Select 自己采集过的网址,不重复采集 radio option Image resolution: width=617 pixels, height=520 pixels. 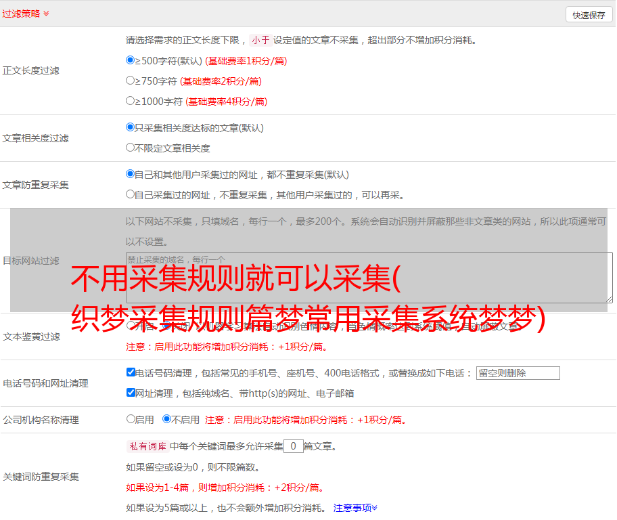point(131,194)
